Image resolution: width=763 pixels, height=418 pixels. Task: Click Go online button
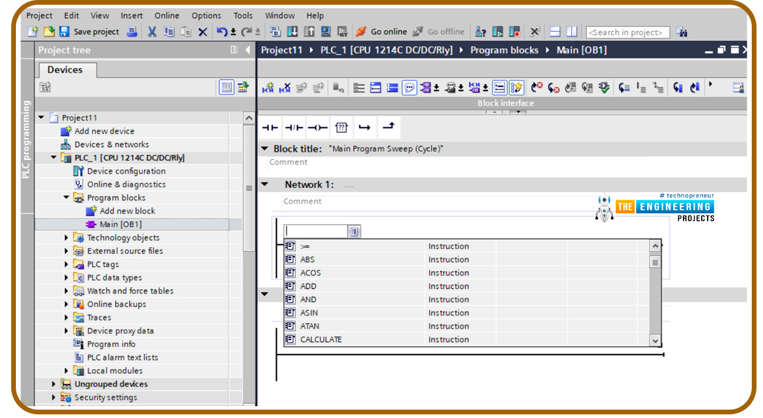pyautogui.click(x=381, y=32)
